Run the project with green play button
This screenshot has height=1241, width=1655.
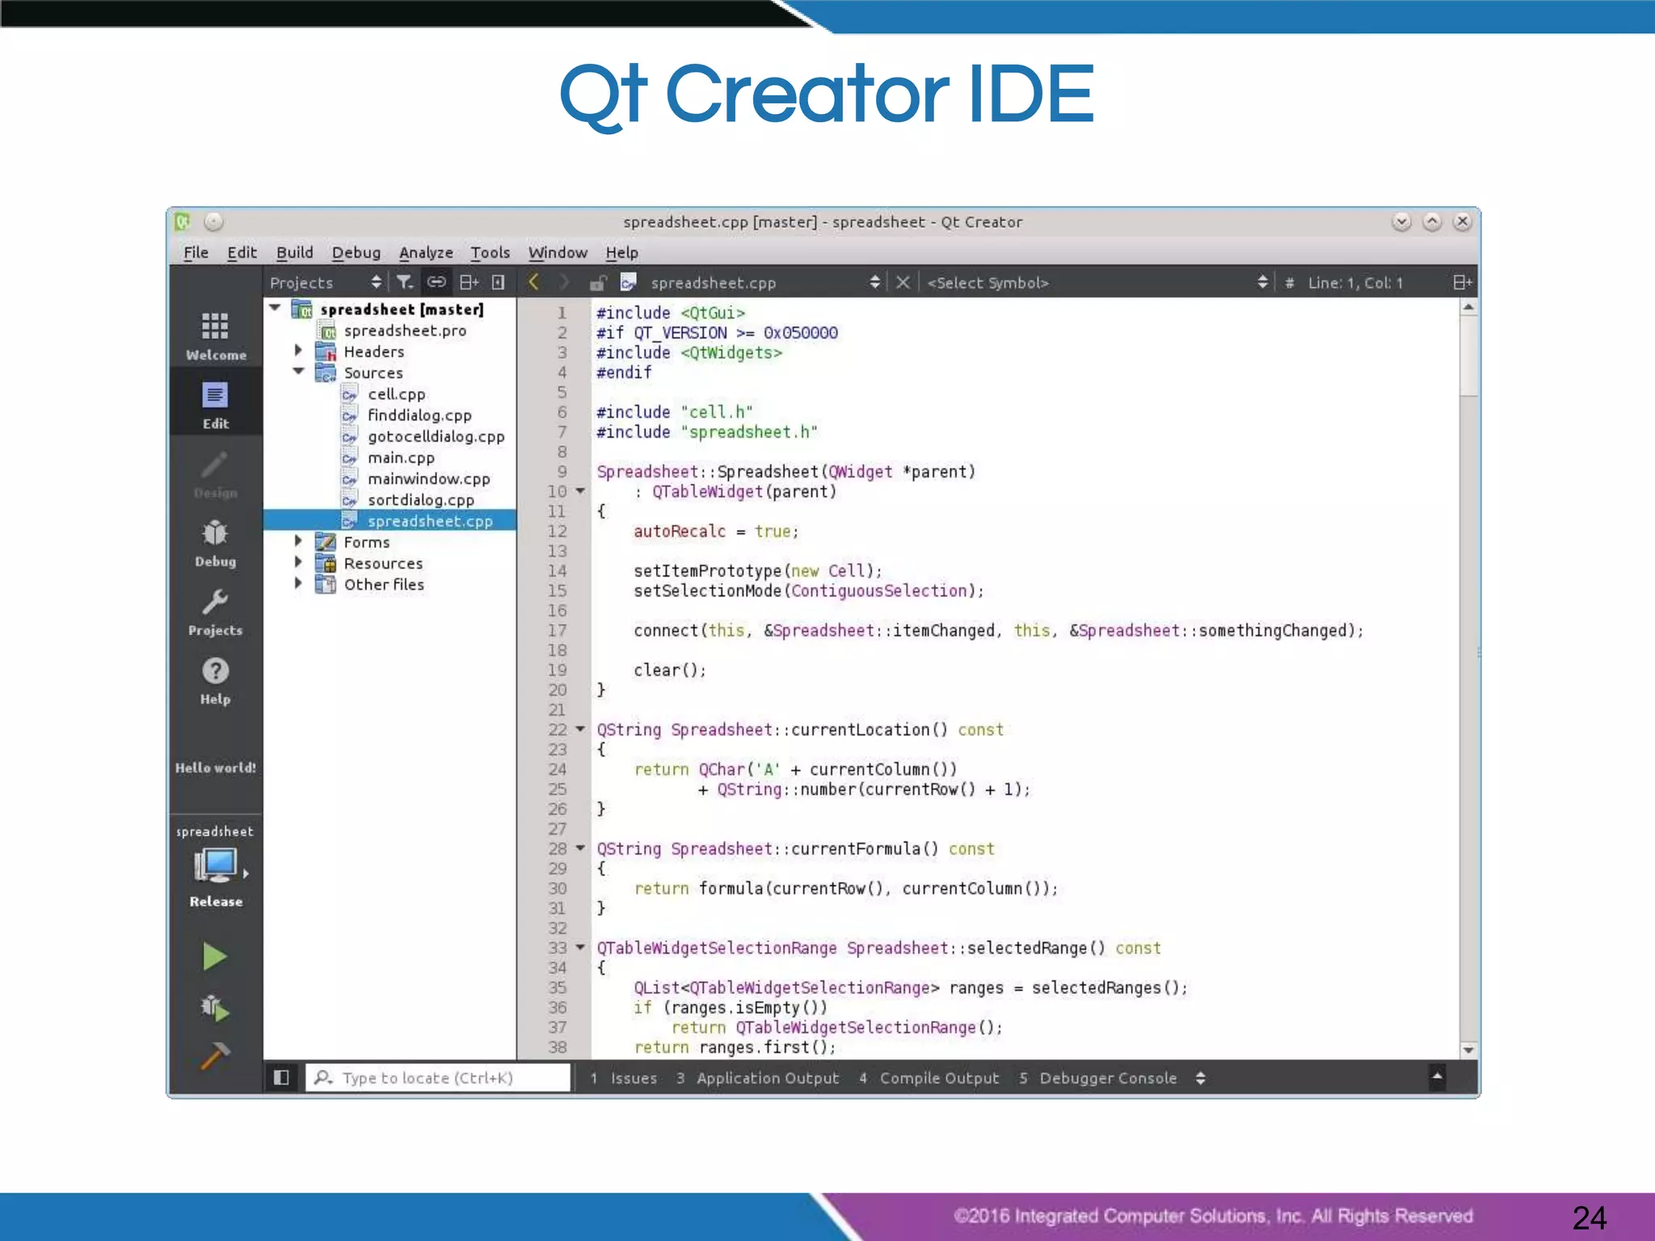tap(215, 957)
